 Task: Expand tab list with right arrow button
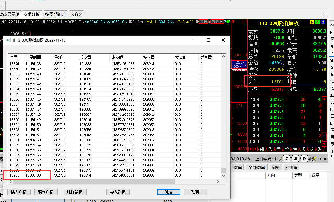click(324, 14)
